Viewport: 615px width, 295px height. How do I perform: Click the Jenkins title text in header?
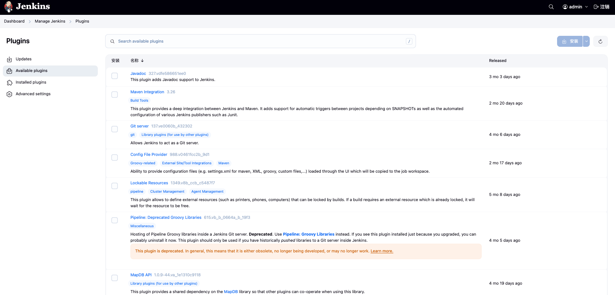[33, 6]
